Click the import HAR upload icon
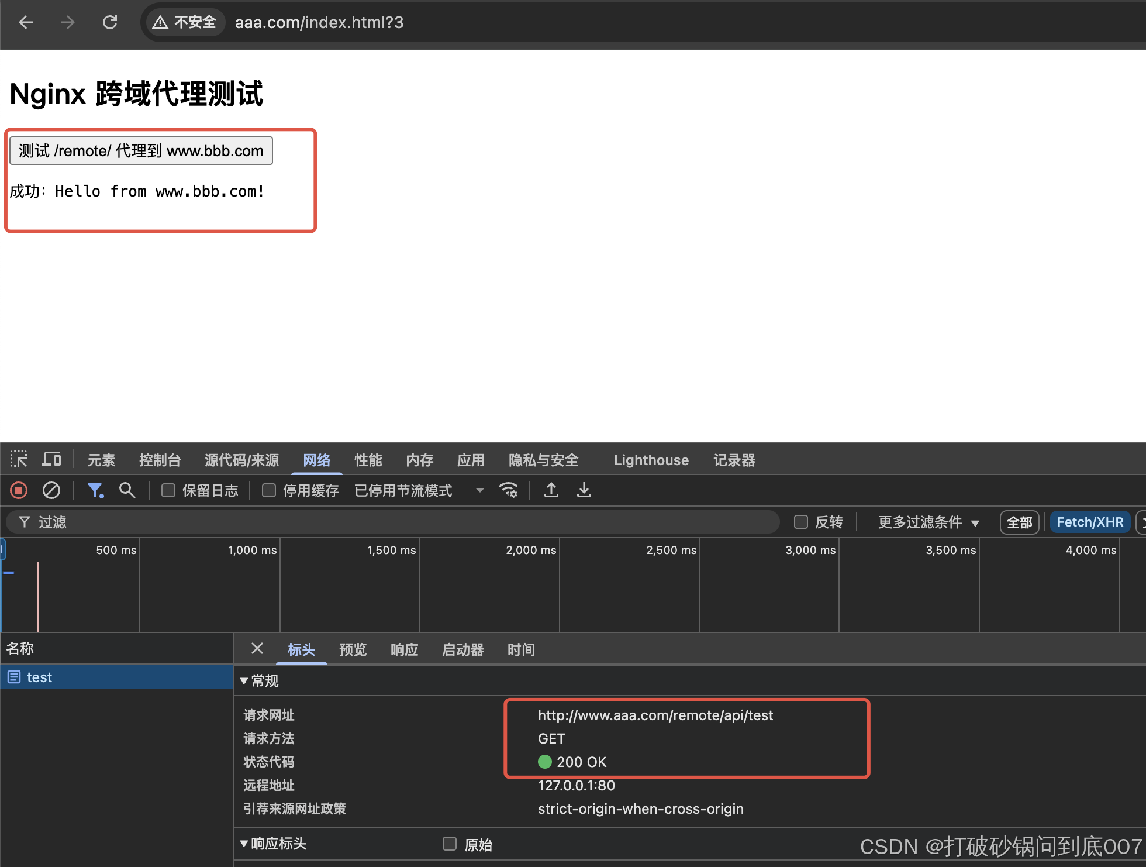Image resolution: width=1146 pixels, height=867 pixels. [551, 490]
